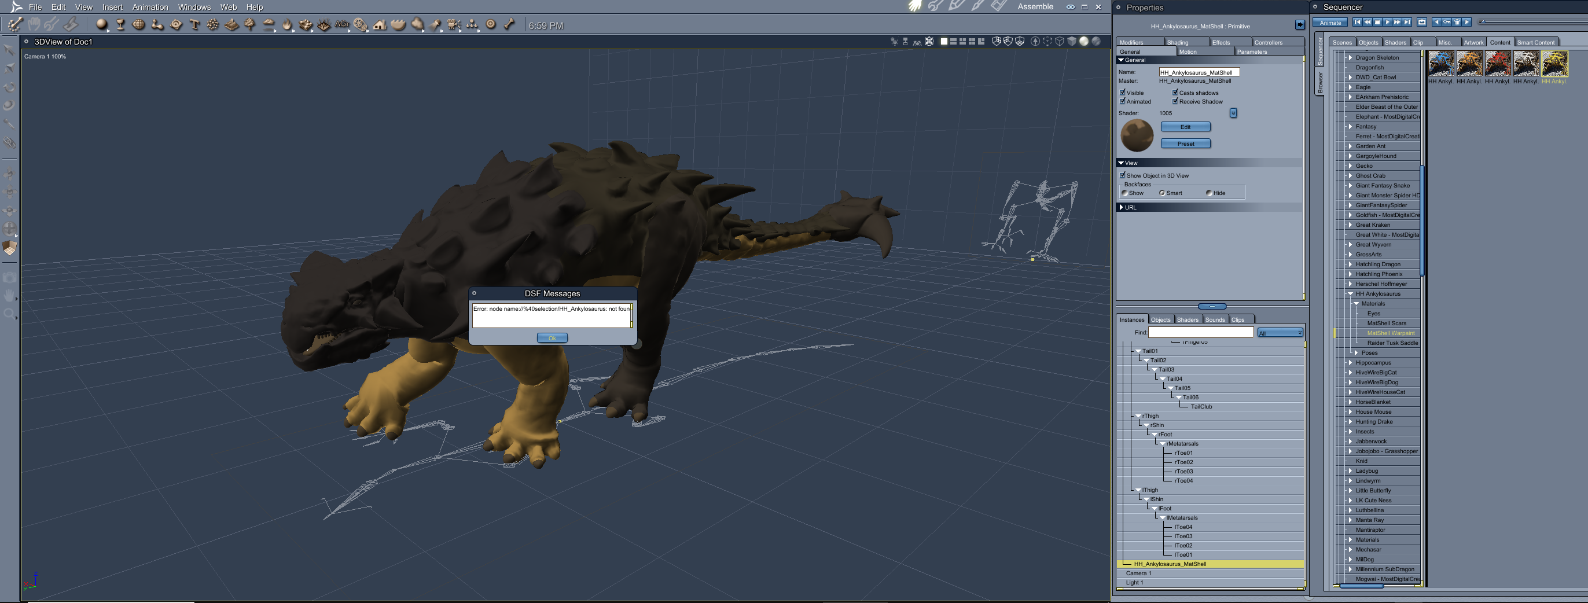Create a keyframe with the key button
Image resolution: width=1588 pixels, height=603 pixels.
(x=1447, y=22)
